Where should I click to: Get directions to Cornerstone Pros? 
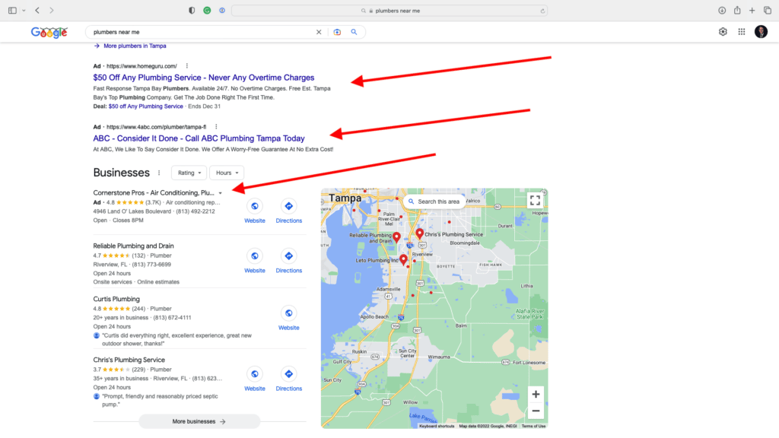pos(288,211)
